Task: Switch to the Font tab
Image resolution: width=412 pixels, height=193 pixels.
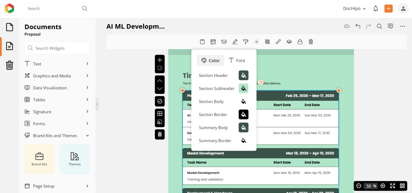Action: pyautogui.click(x=237, y=60)
